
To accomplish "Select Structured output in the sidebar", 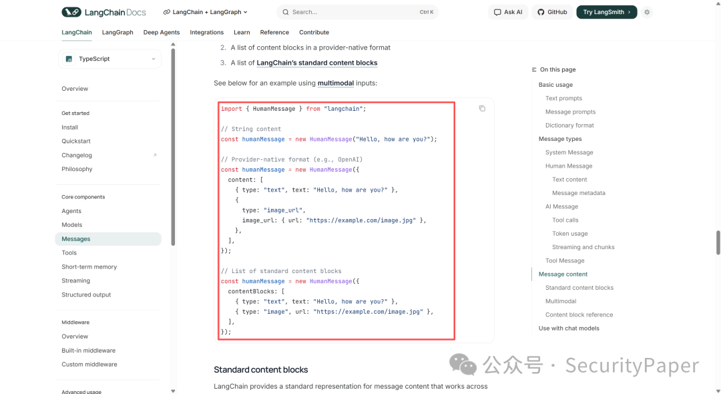I will click(86, 294).
